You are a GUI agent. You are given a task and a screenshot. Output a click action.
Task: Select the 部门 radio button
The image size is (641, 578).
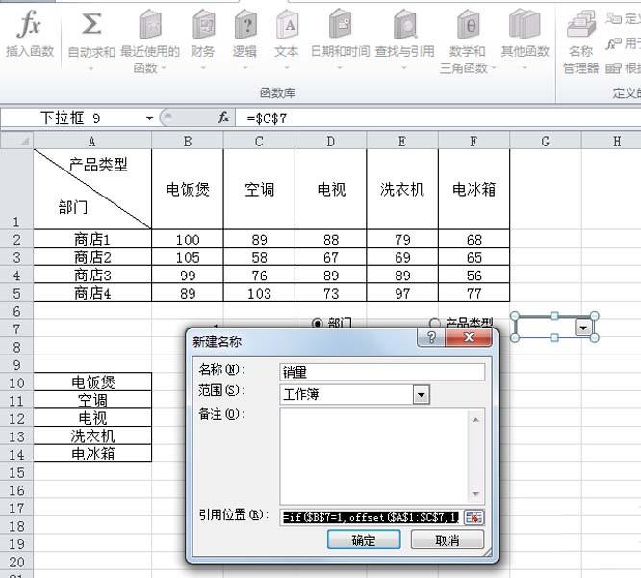pos(318,324)
